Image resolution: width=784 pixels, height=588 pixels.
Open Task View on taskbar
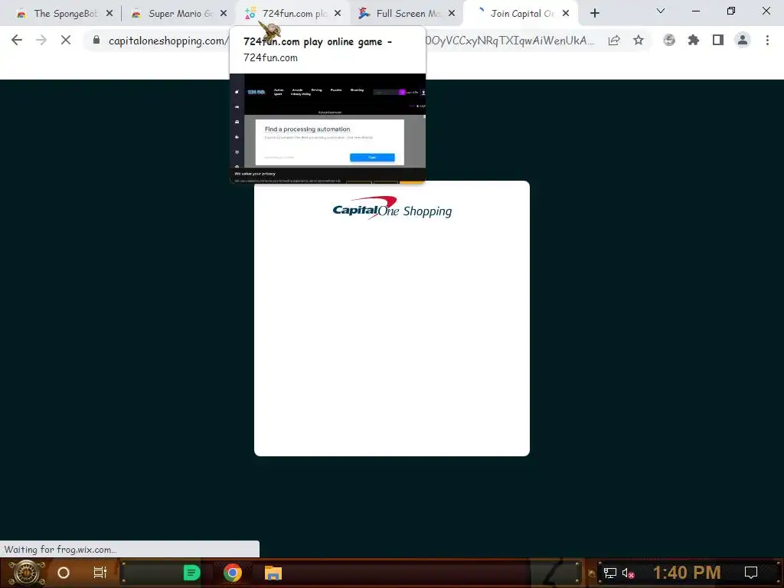pyautogui.click(x=100, y=573)
